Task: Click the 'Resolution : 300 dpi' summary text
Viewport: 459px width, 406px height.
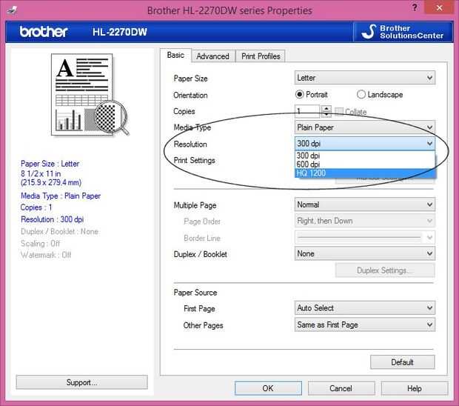Action: click(52, 219)
